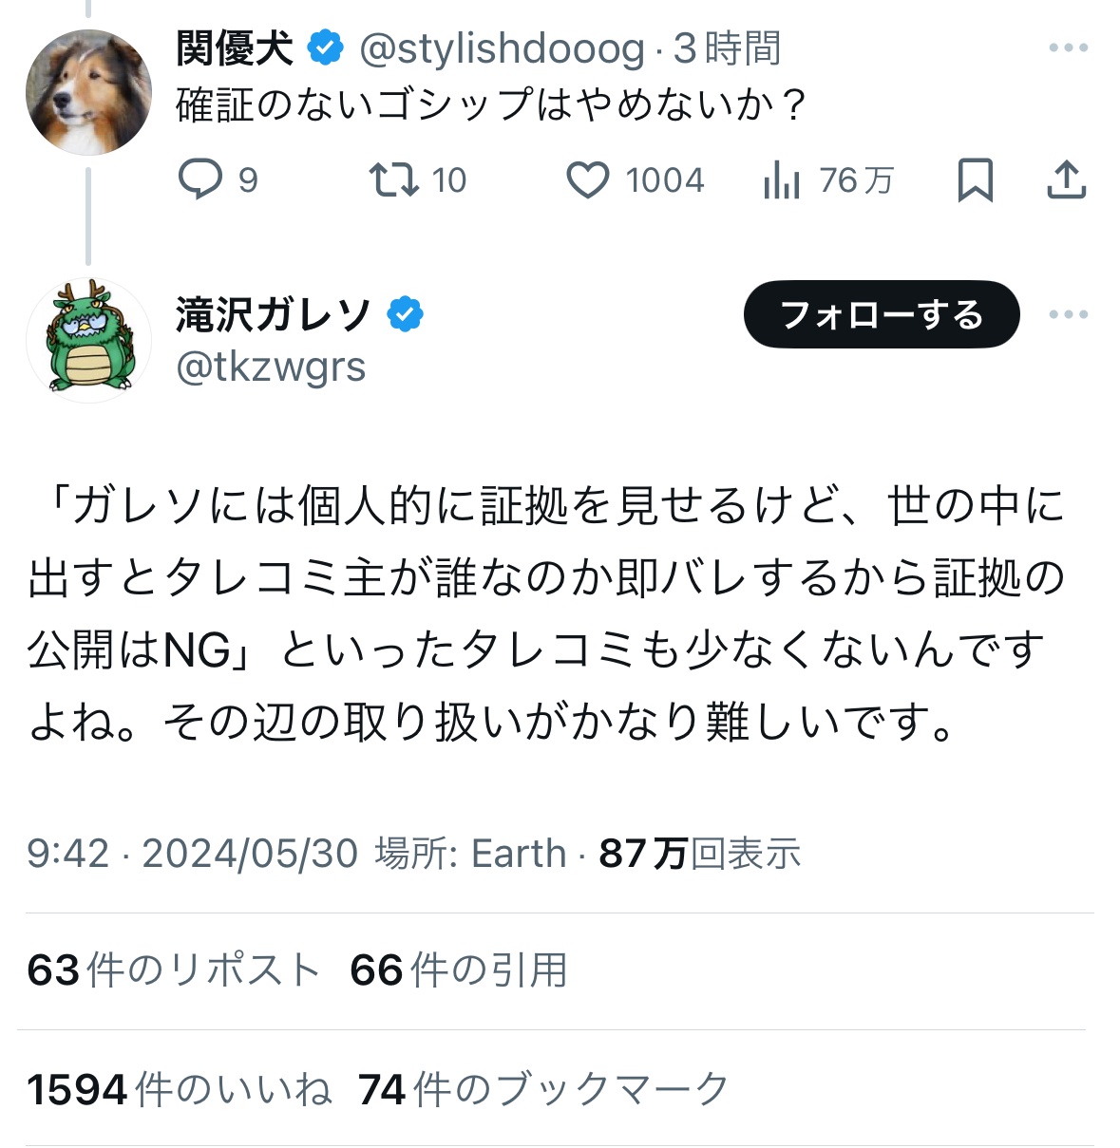Share the 関優犬 tweet with upload icon
The height and width of the screenshot is (1148, 1120).
coord(1066,179)
